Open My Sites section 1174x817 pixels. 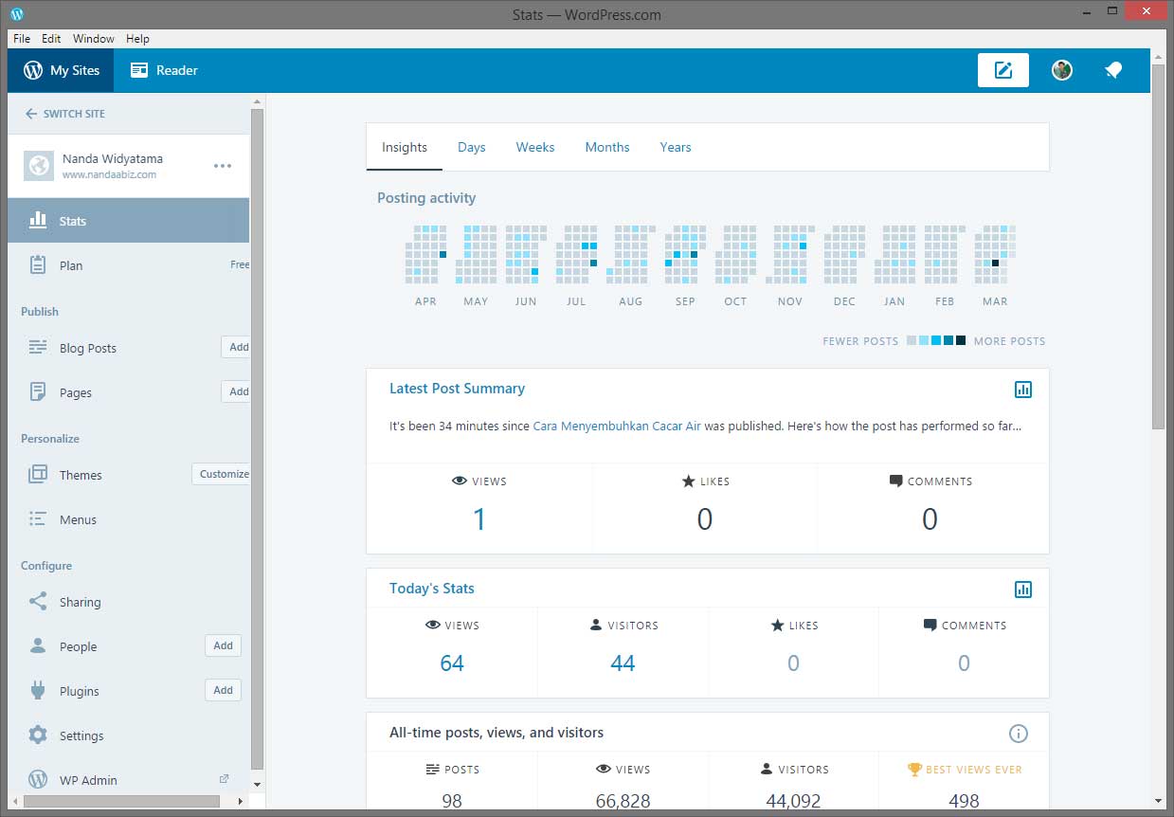(61, 70)
